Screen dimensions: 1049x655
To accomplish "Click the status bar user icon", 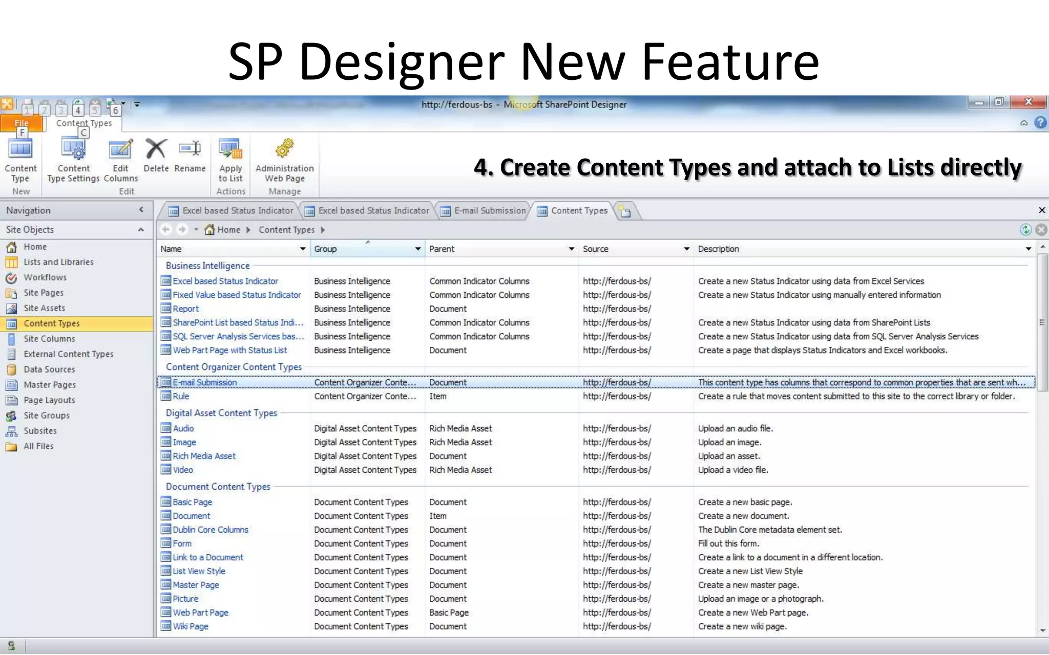I will coord(11,646).
